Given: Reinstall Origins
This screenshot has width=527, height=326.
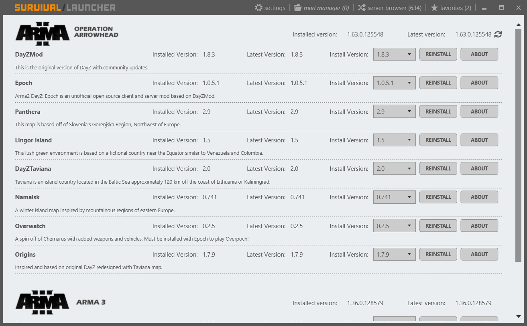Looking at the screenshot, I should tap(438, 254).
